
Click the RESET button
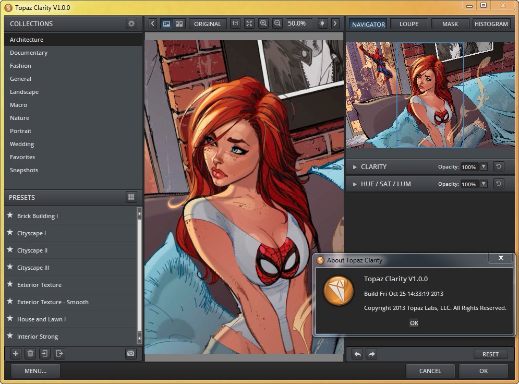click(x=490, y=354)
